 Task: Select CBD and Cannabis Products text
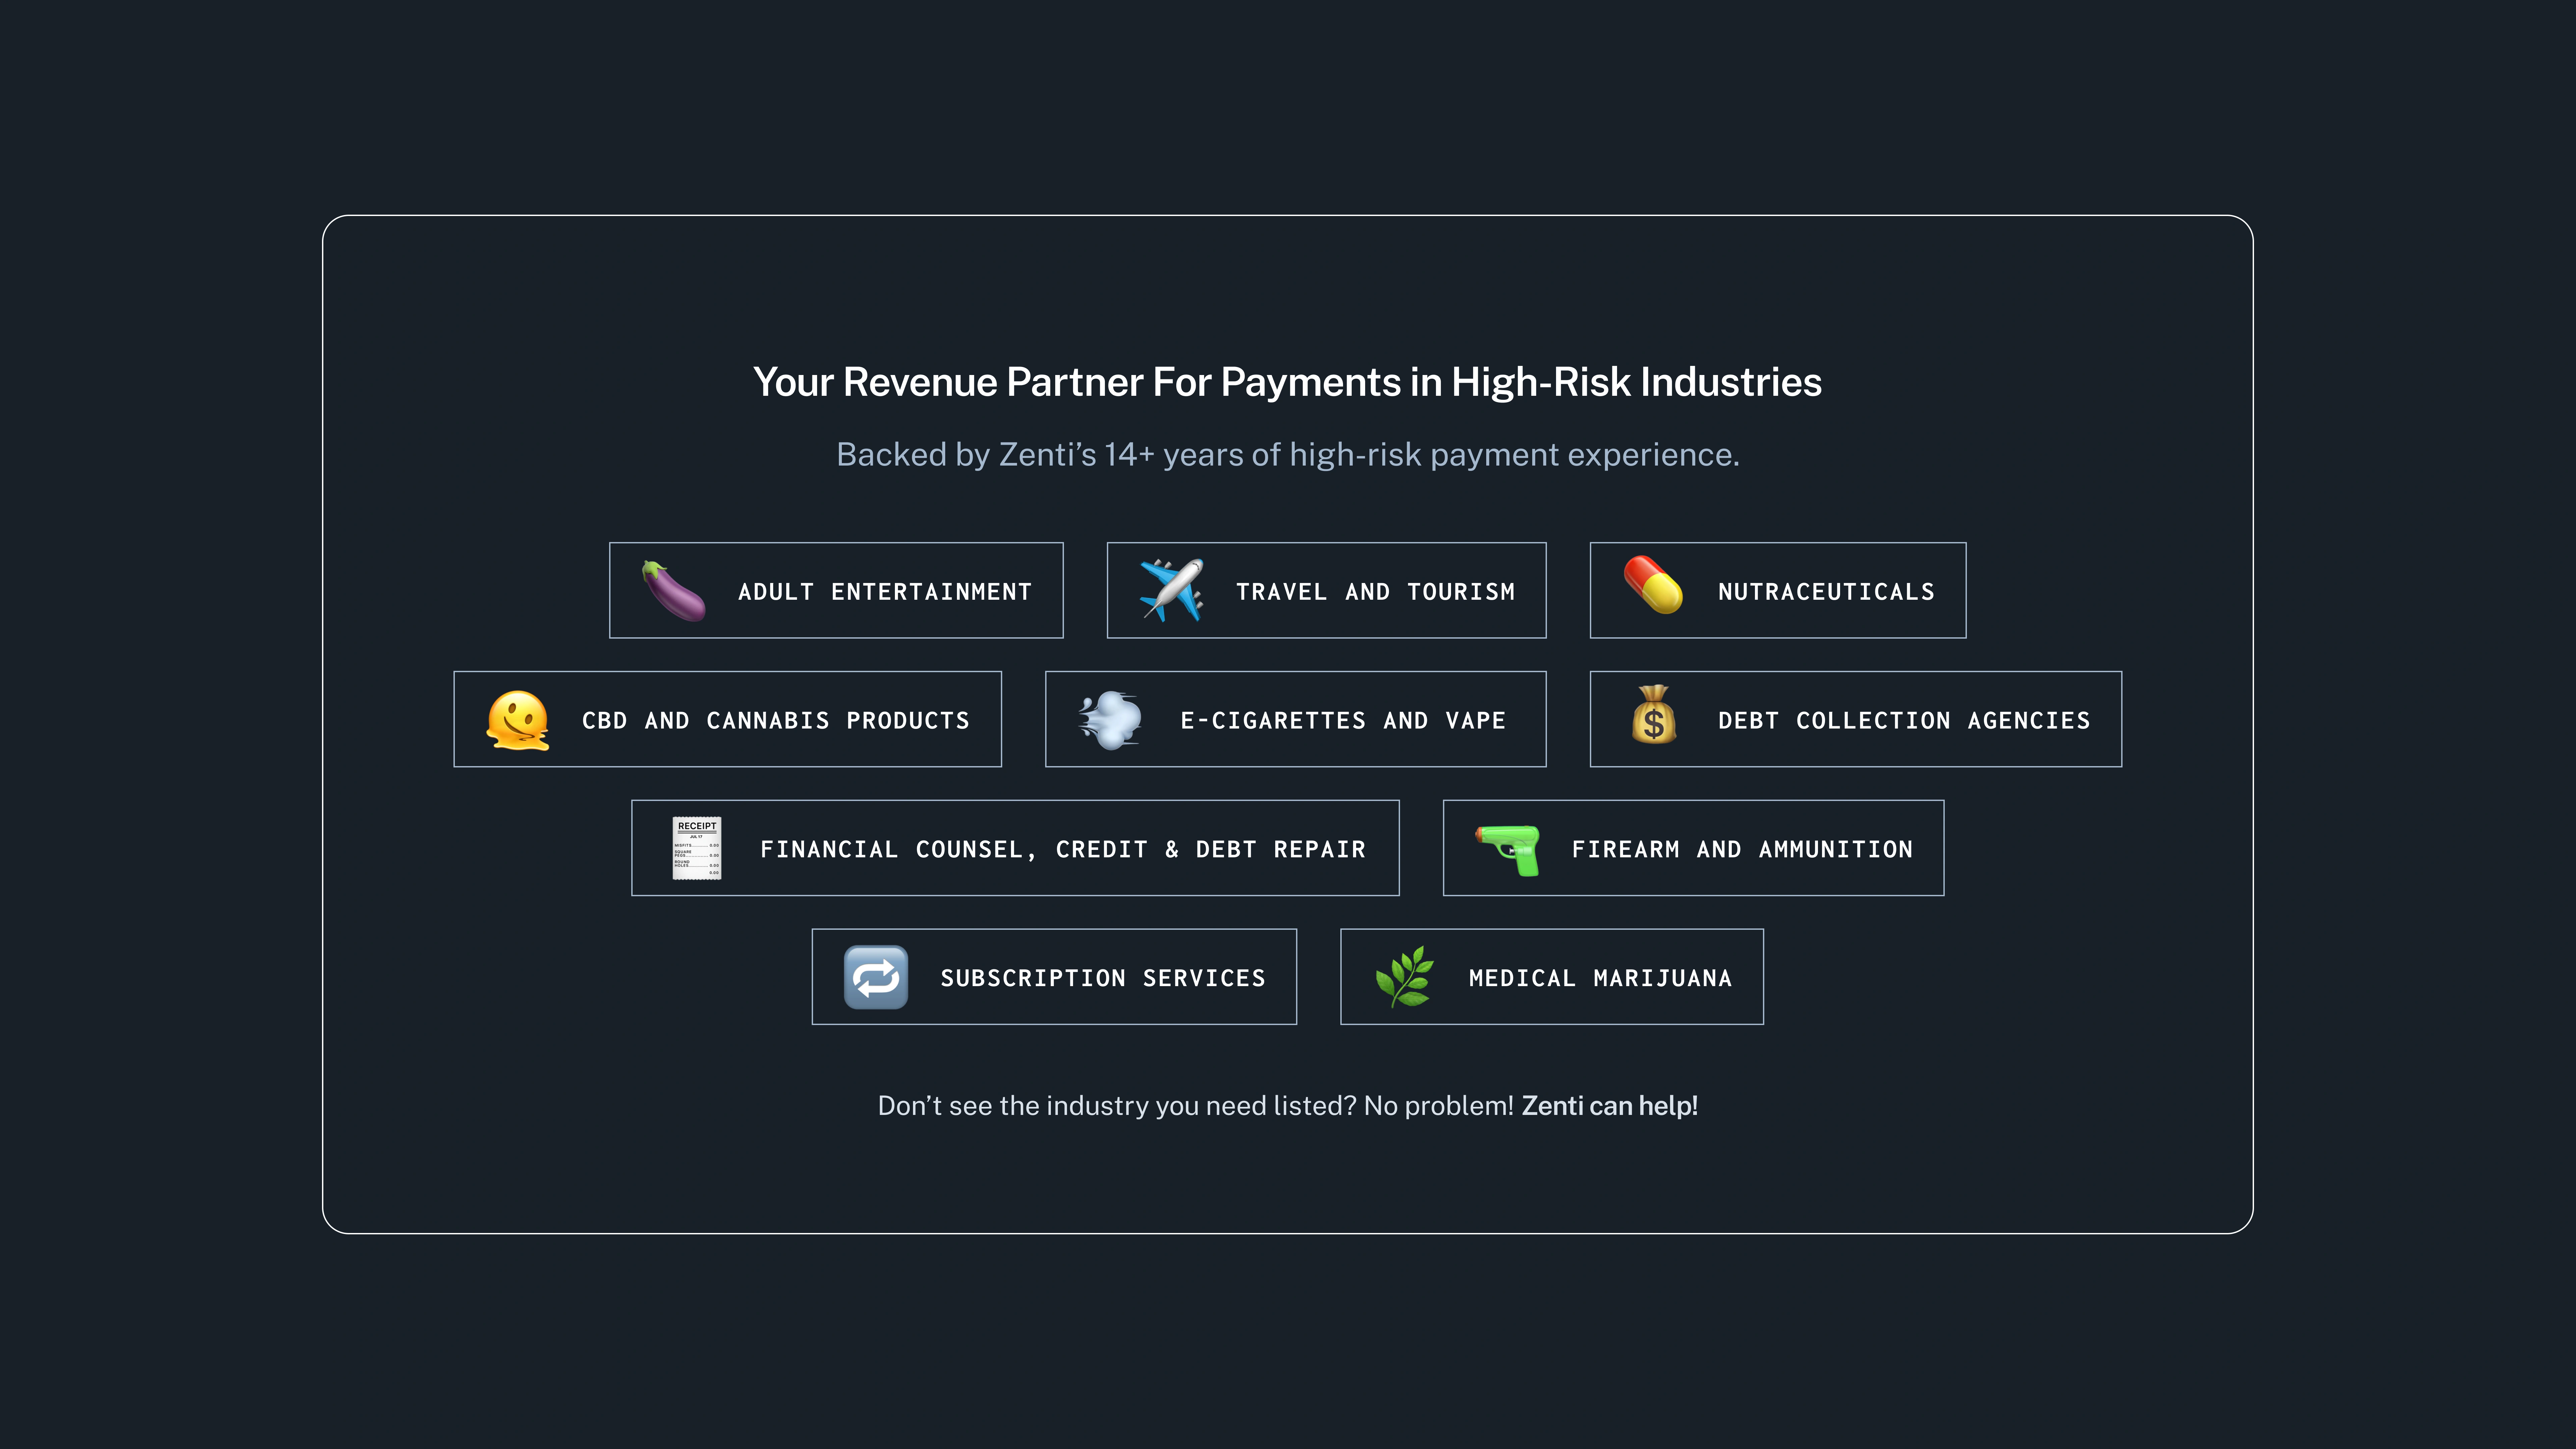(x=775, y=721)
